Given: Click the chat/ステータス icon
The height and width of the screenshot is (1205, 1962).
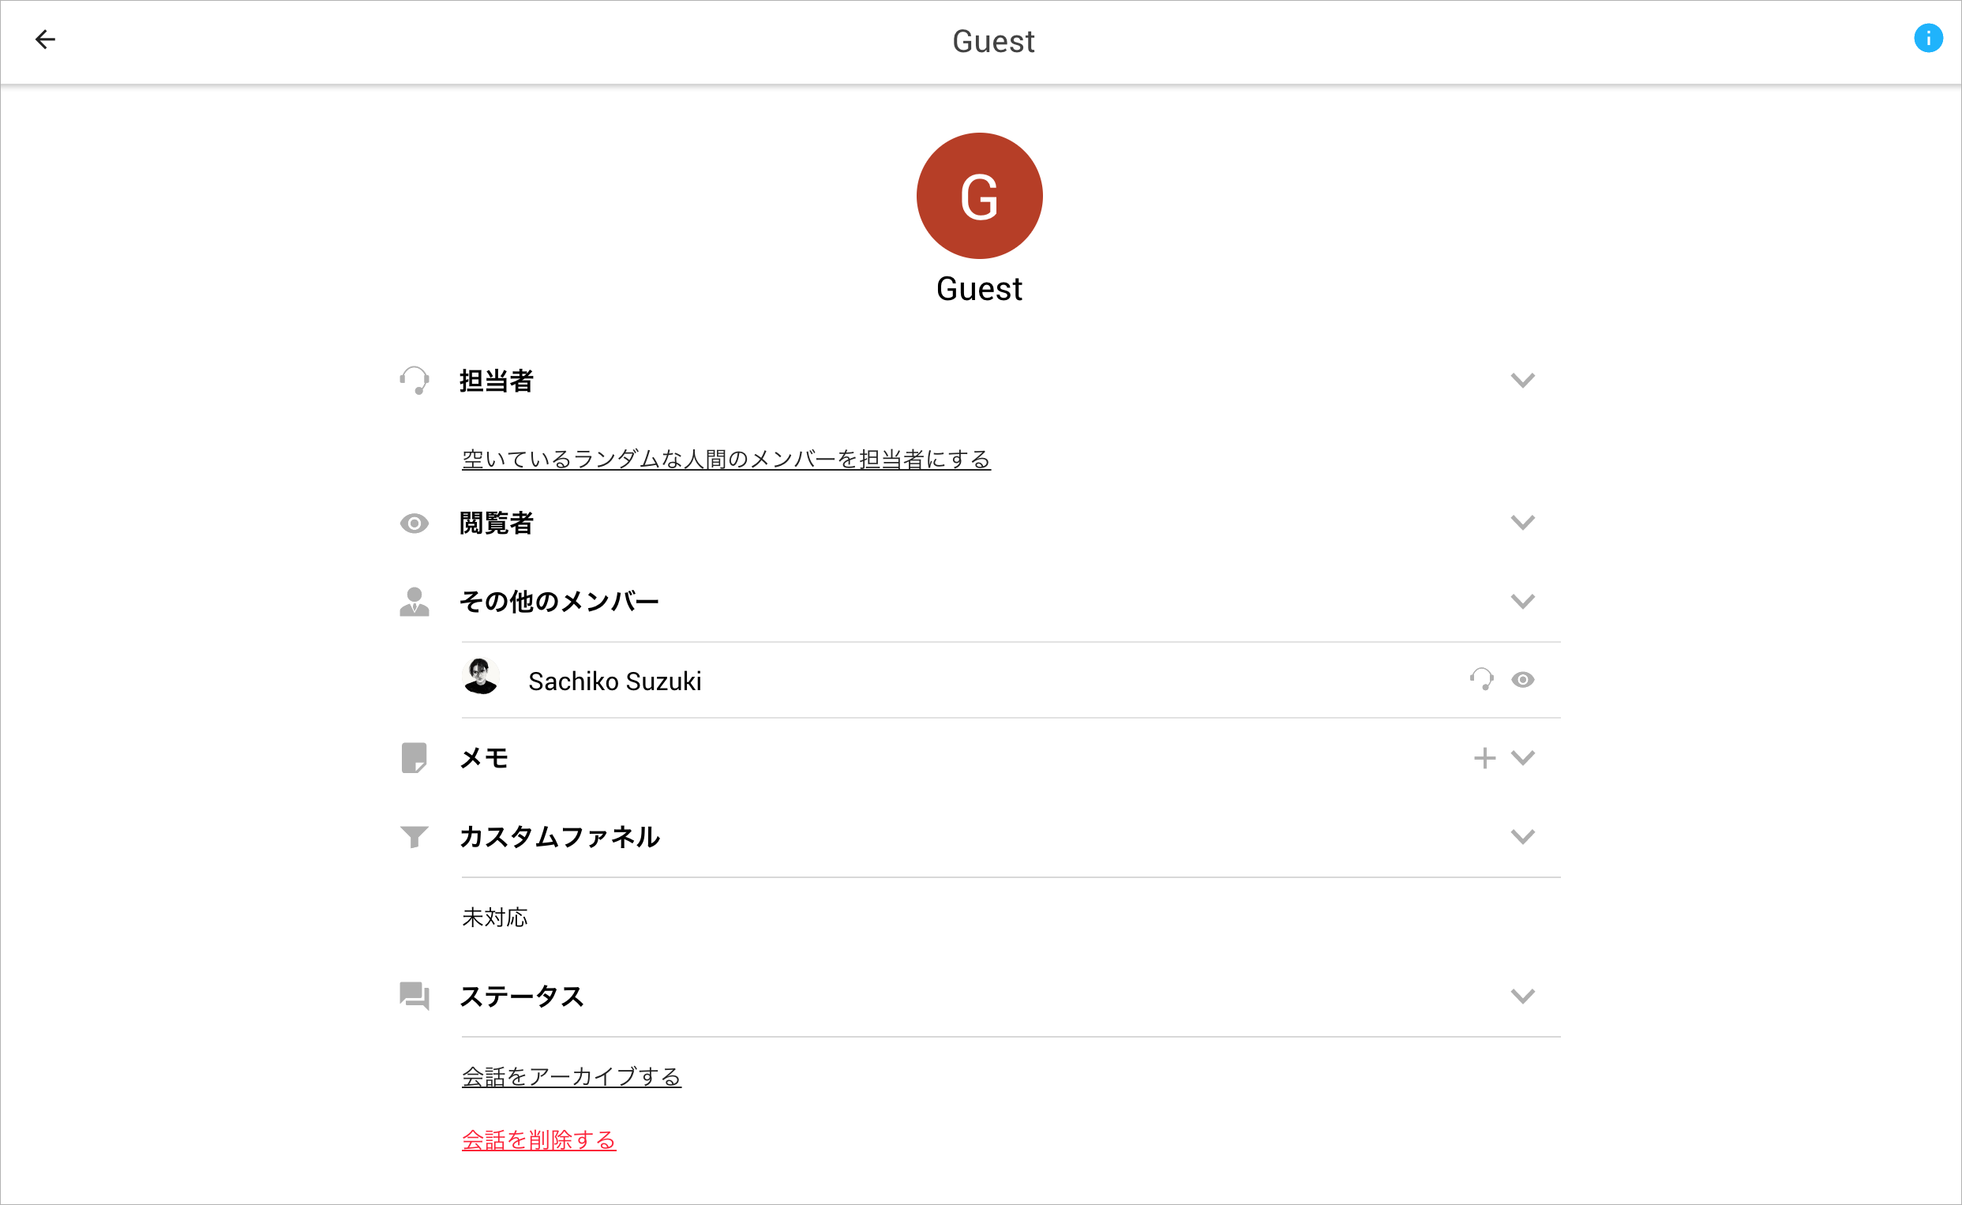Looking at the screenshot, I should [x=415, y=997].
